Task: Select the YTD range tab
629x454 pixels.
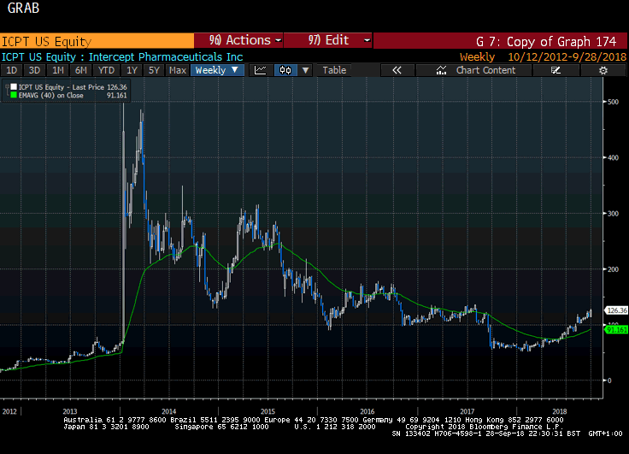Action: tap(106, 70)
